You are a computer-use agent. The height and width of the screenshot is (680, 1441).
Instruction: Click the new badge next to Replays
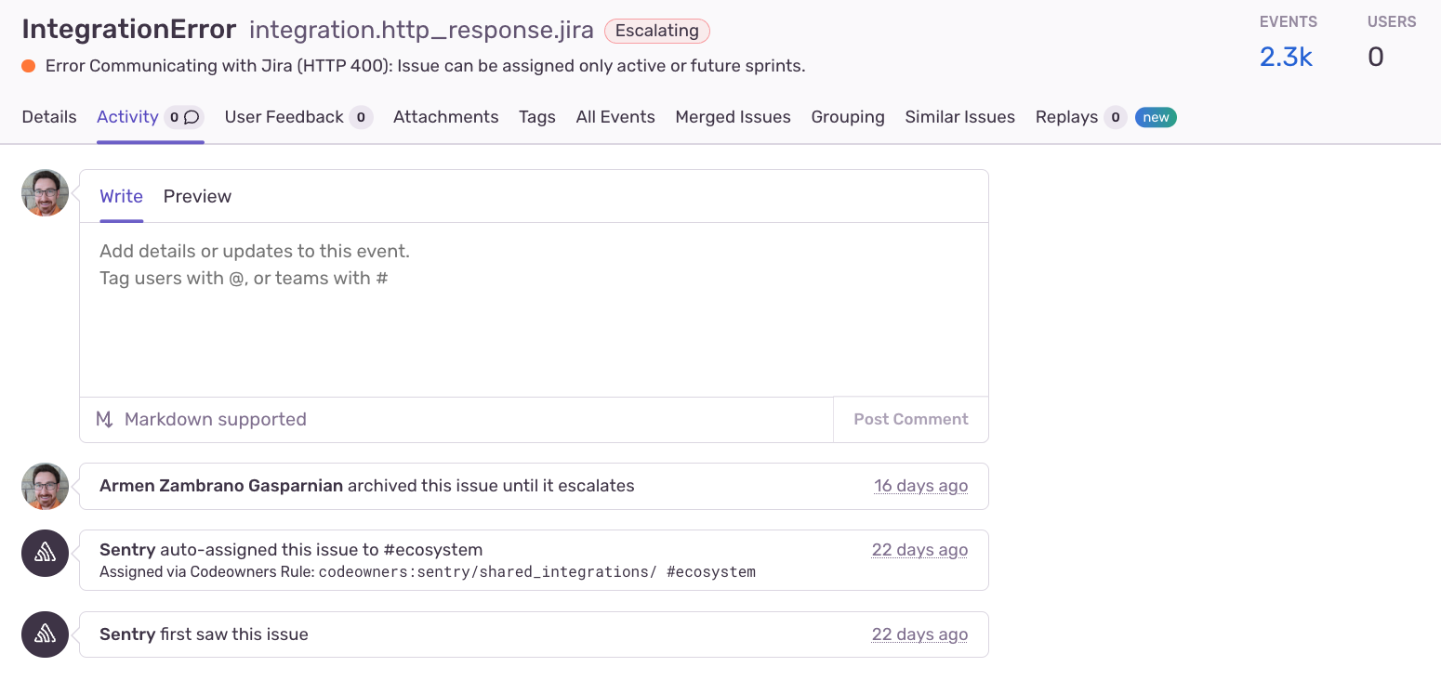(x=1155, y=117)
